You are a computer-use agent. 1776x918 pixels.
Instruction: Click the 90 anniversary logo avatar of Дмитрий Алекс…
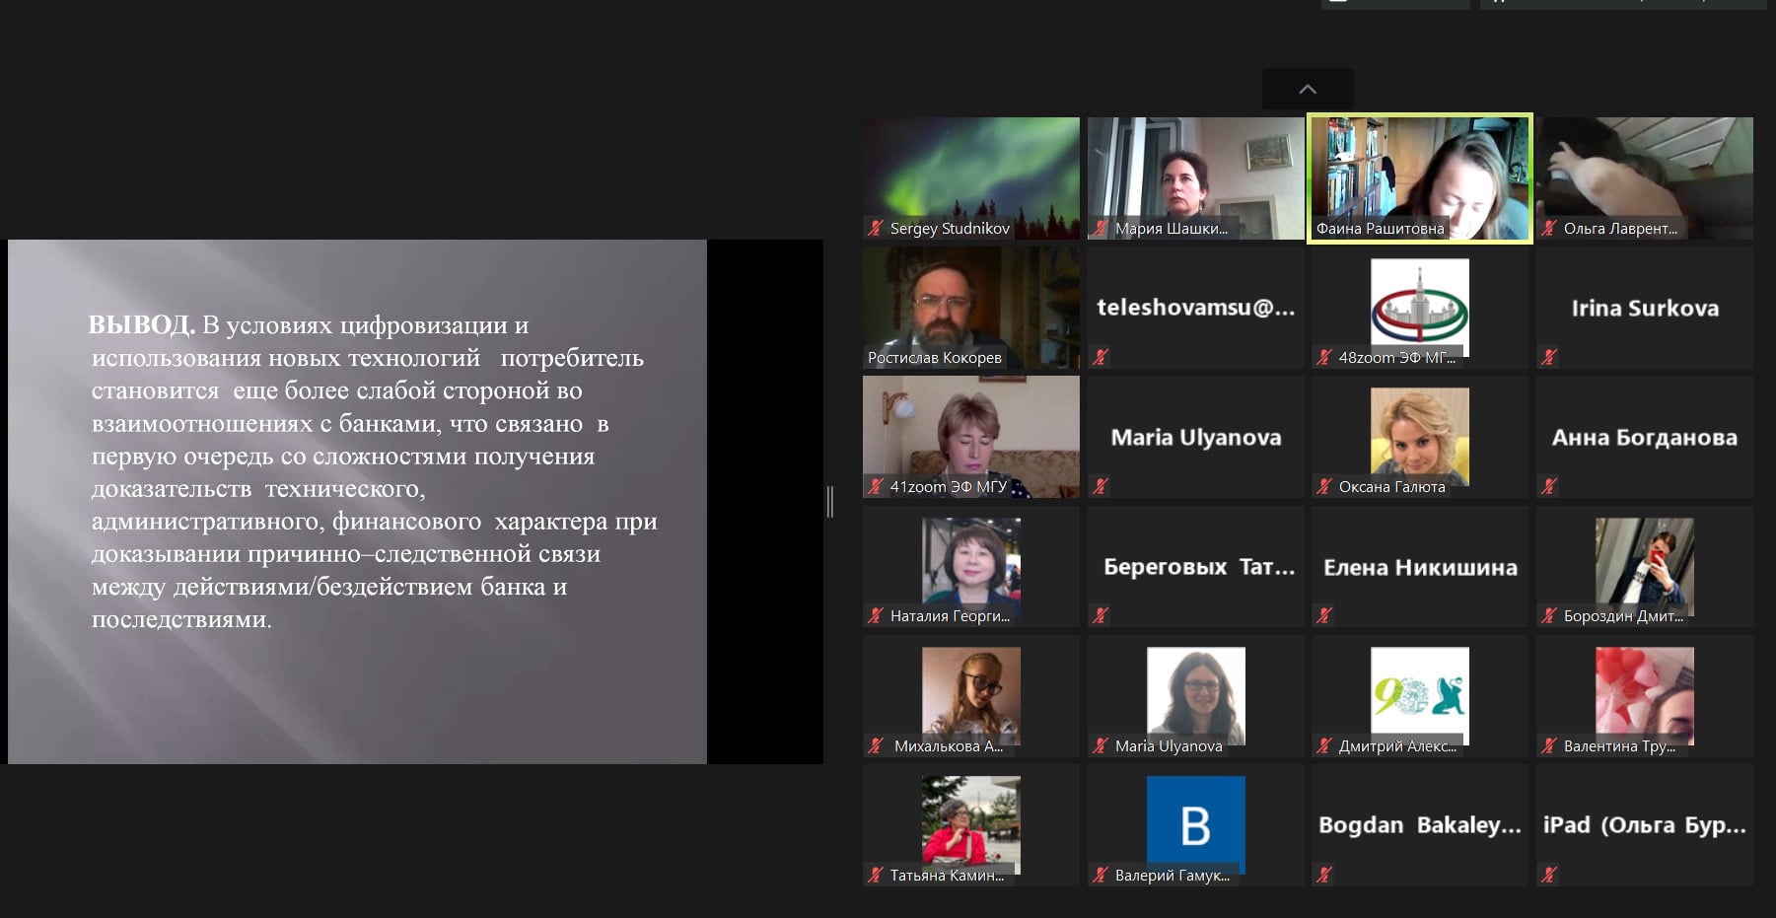tap(1420, 695)
